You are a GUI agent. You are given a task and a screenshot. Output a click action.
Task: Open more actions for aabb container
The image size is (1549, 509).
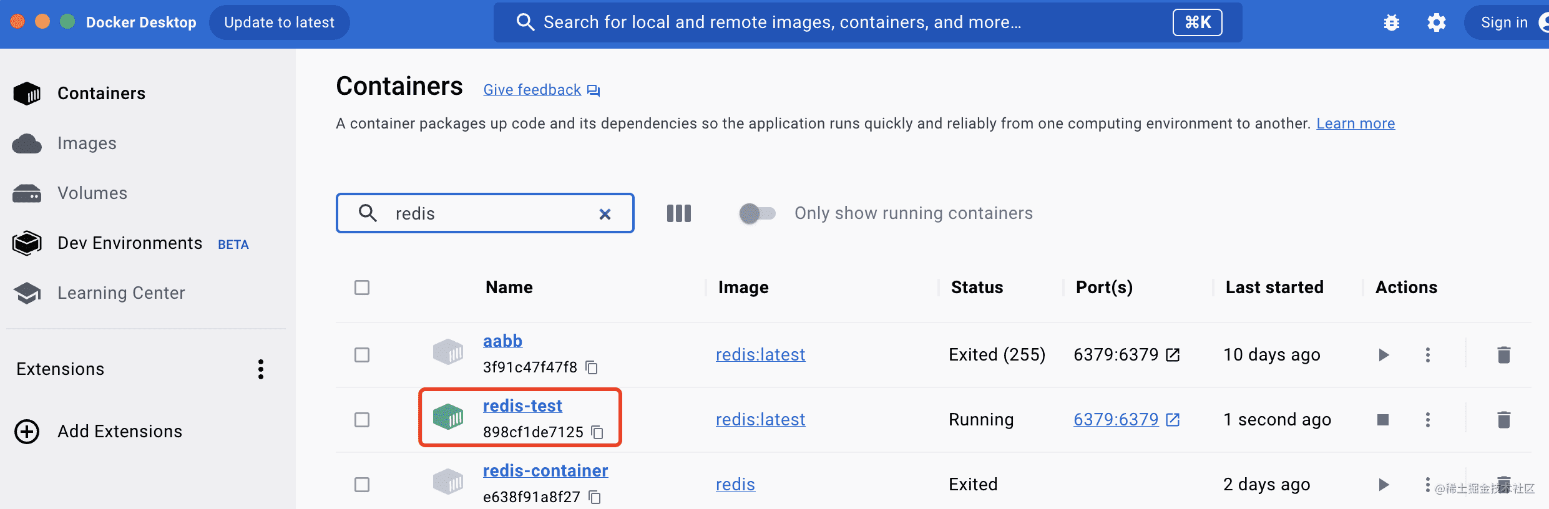1427,355
